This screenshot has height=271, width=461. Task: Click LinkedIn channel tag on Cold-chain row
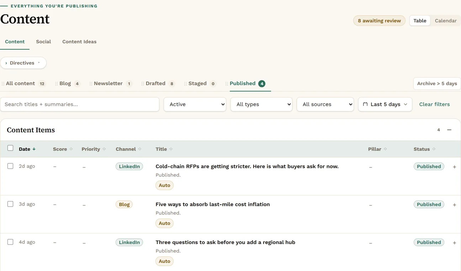[129, 166]
